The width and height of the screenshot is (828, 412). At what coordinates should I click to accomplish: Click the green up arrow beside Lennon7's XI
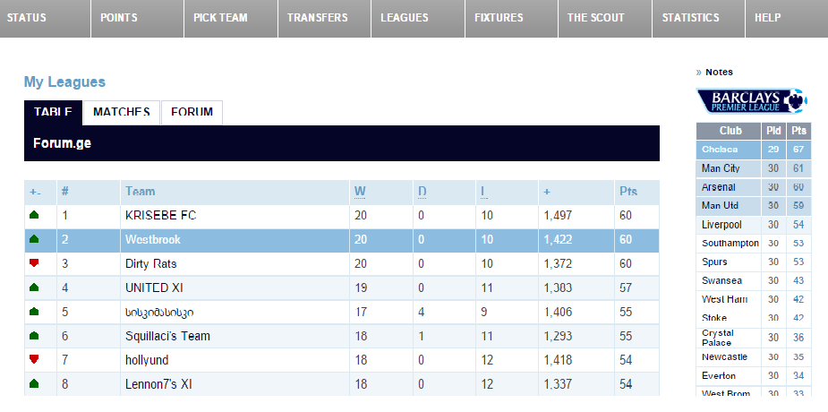pos(35,383)
